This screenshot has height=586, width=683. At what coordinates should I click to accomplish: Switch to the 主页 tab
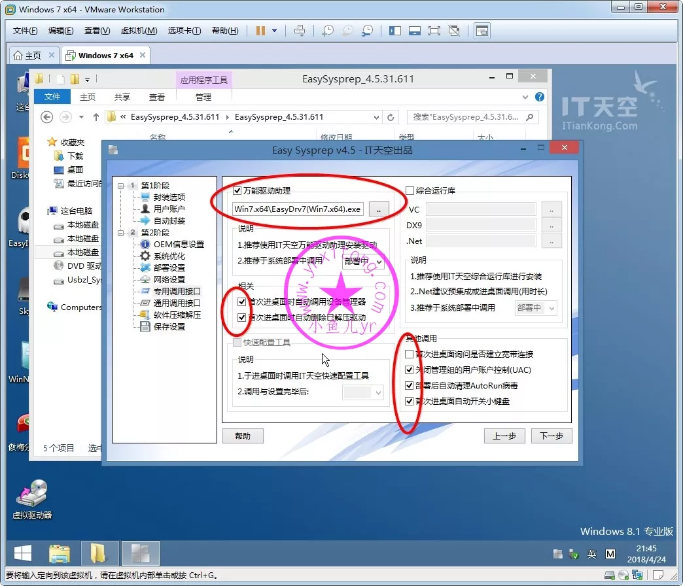(27, 56)
